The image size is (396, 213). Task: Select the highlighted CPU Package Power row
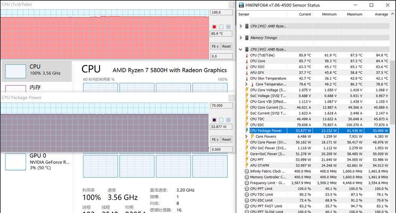pyautogui.click(x=319, y=130)
